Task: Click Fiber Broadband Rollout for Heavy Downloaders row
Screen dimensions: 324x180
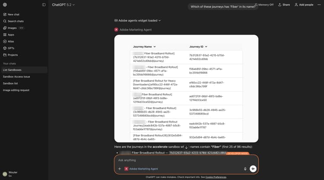Action: click(186, 85)
